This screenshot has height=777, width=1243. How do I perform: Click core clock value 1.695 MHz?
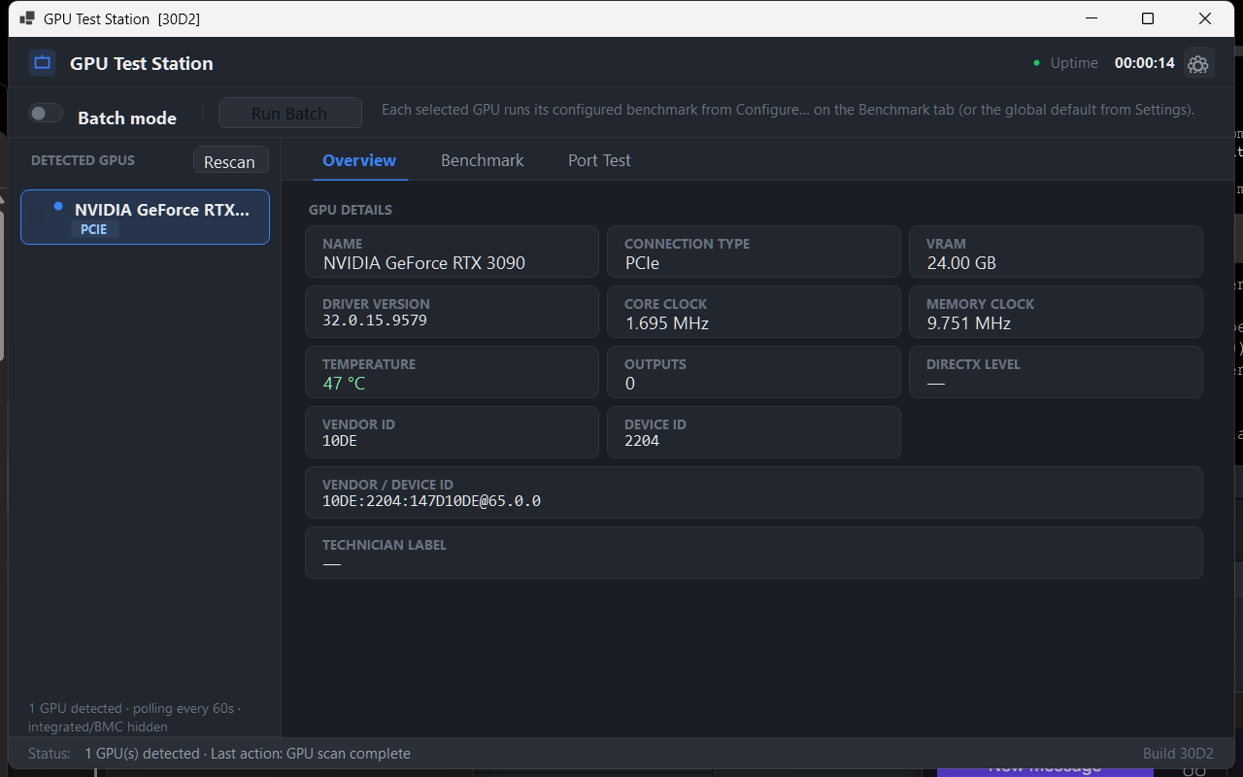coord(666,322)
